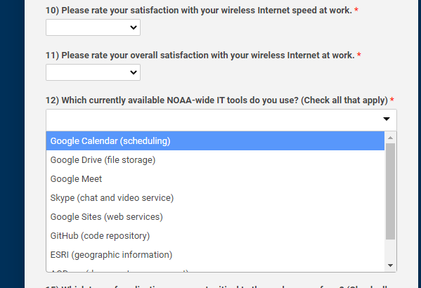
Task: Click the list scrollbar up arrow
Action: coord(390,138)
